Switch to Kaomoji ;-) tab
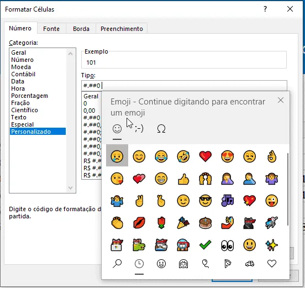This screenshot has height=288, width=305. click(x=139, y=129)
